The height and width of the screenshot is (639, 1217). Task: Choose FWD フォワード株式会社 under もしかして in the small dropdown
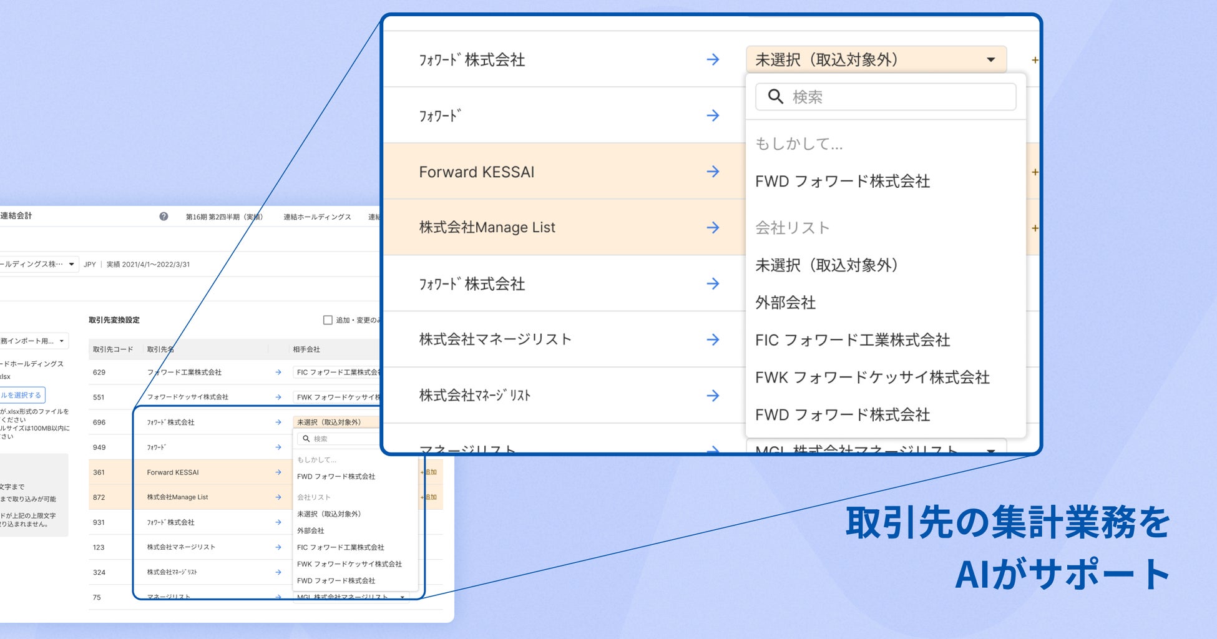(x=336, y=476)
